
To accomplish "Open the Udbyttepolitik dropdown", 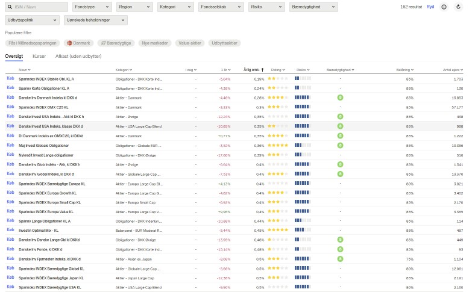I will point(32,20).
